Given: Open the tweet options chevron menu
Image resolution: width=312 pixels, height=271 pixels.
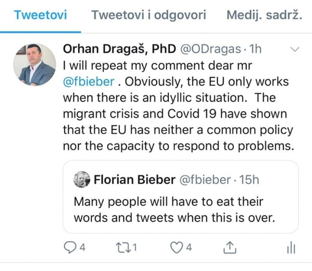Looking at the screenshot, I should pyautogui.click(x=296, y=49).
